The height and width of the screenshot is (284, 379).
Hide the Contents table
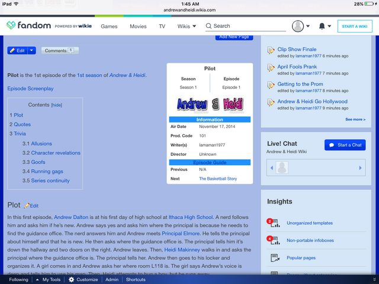[x=57, y=105]
